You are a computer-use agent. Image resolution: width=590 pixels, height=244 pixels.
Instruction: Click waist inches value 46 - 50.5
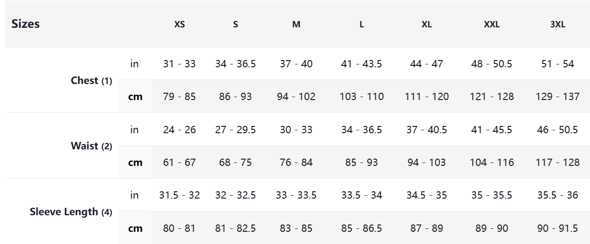[557, 130]
